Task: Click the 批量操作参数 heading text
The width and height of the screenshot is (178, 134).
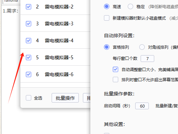Action: (119, 94)
